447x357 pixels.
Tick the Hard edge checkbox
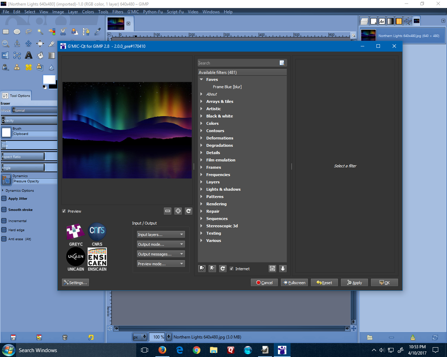tap(4, 230)
